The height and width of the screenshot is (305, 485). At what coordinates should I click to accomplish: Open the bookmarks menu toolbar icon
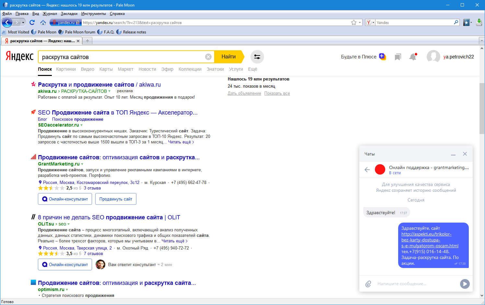tap(467, 22)
